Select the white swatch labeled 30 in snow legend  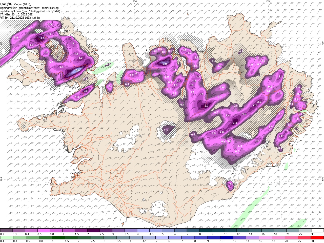(318, 231)
